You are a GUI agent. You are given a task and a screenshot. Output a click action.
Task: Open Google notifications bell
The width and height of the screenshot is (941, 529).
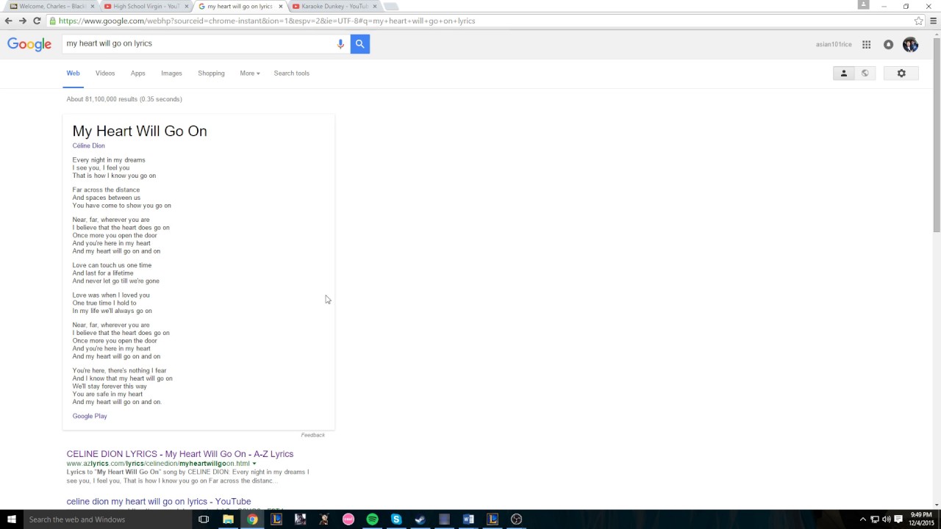click(888, 45)
